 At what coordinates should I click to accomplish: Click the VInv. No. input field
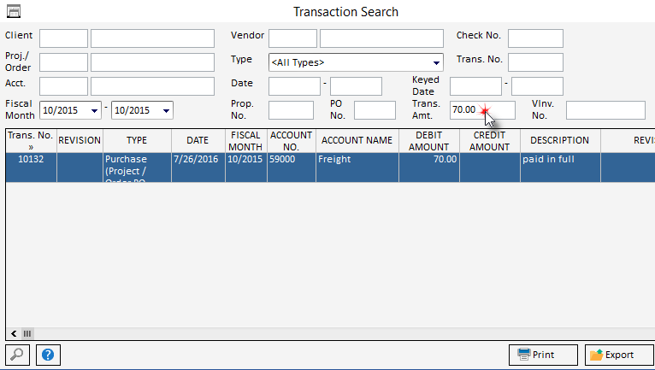point(605,110)
